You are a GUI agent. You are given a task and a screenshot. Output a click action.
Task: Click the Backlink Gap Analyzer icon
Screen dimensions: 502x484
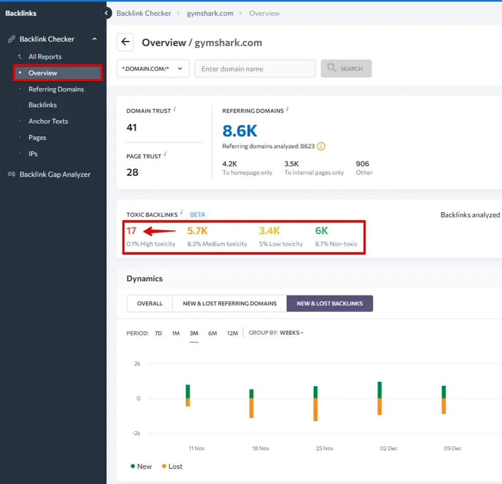(x=12, y=174)
